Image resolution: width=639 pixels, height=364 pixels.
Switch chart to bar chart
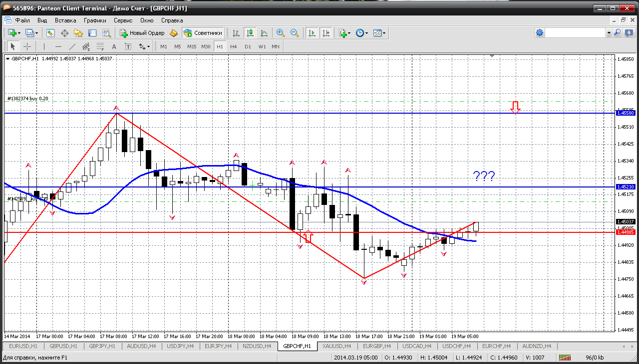236,33
